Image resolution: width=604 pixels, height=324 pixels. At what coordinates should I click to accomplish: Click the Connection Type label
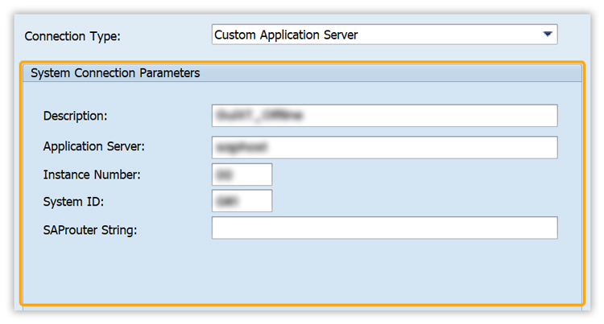click(x=72, y=36)
